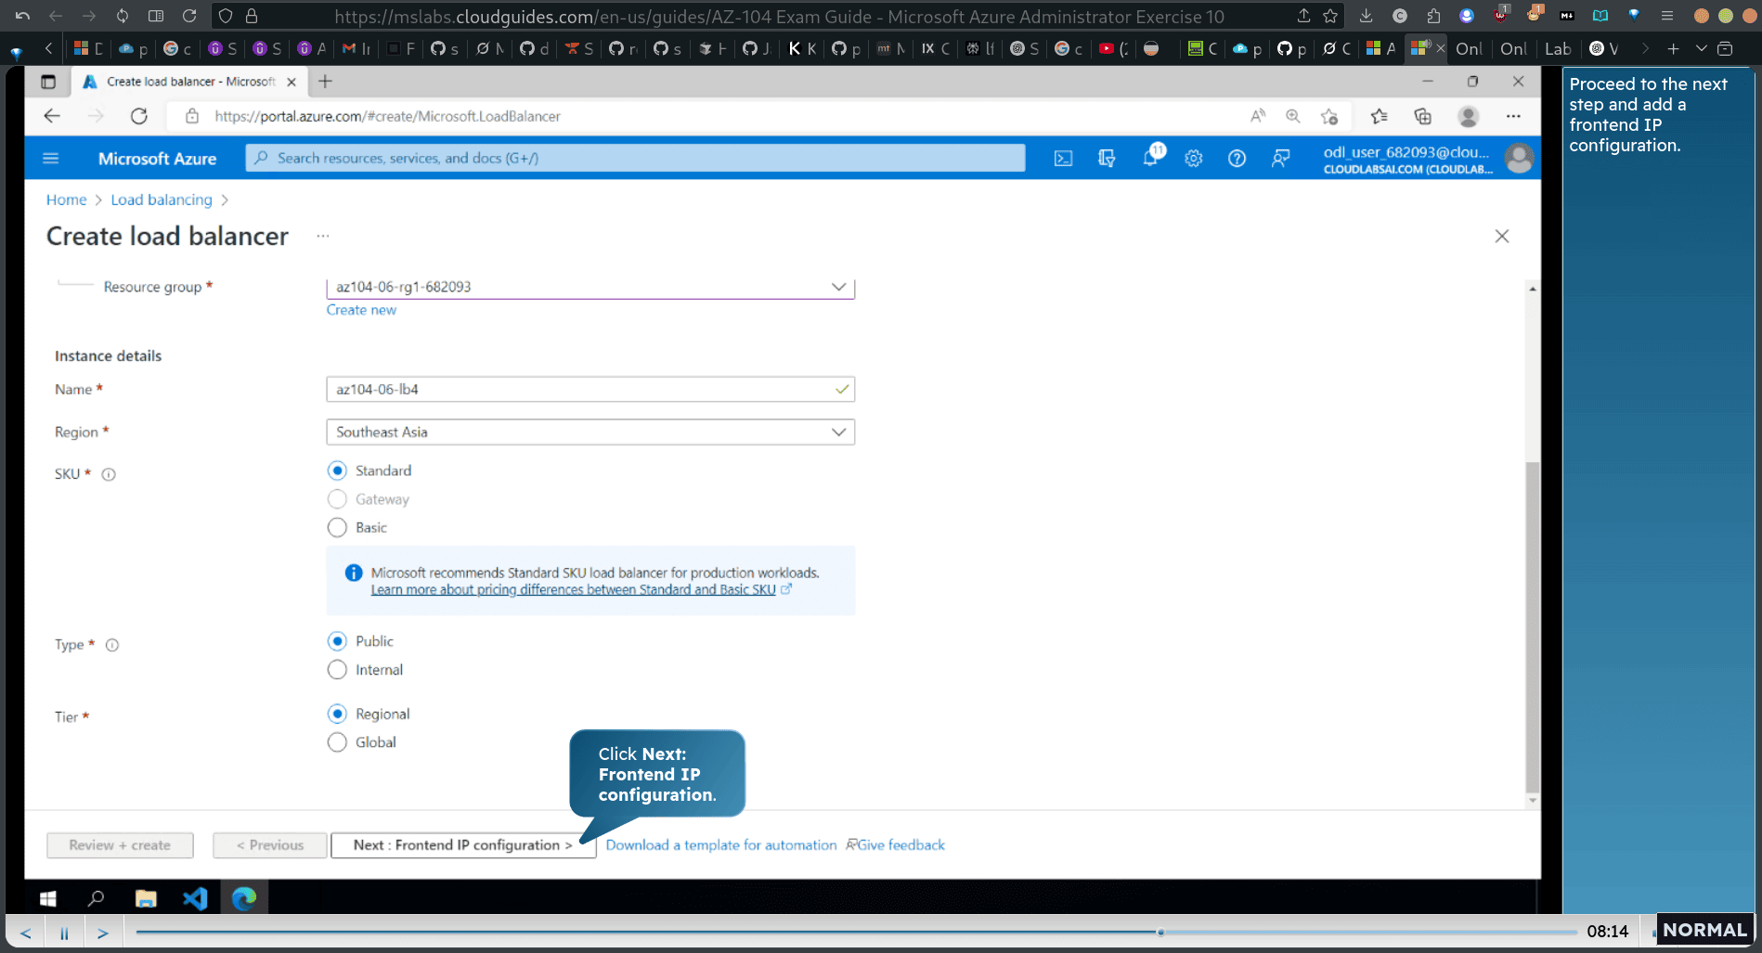Screen dimensions: 1762x953
Task: Open Download a template for automation link
Action: point(721,845)
